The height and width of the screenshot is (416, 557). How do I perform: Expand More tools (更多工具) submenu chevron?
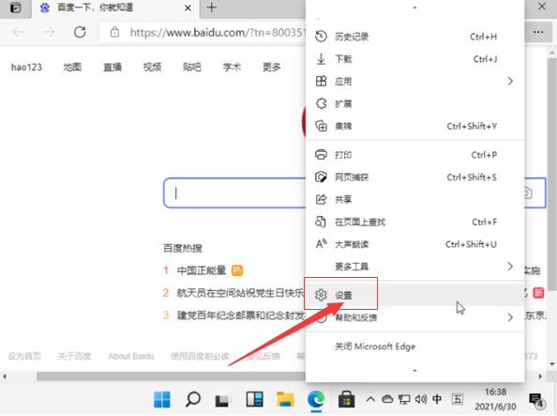point(510,266)
